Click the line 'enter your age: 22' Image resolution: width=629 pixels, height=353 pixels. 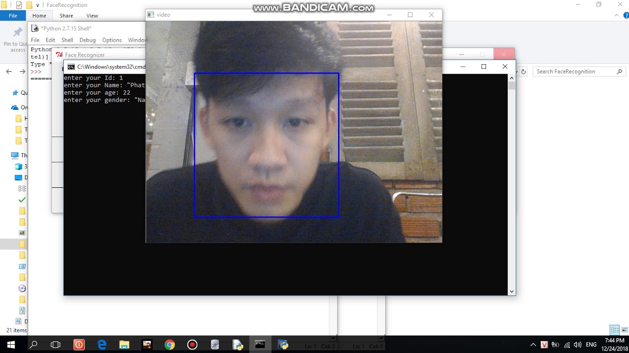point(97,93)
